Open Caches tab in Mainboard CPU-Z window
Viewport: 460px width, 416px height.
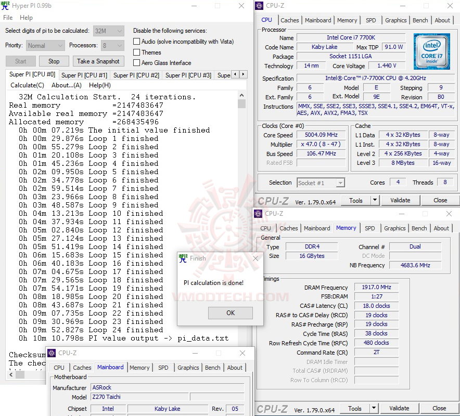click(x=82, y=368)
